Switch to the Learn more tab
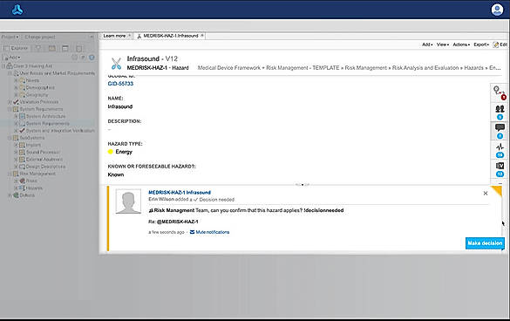 pyautogui.click(x=114, y=36)
